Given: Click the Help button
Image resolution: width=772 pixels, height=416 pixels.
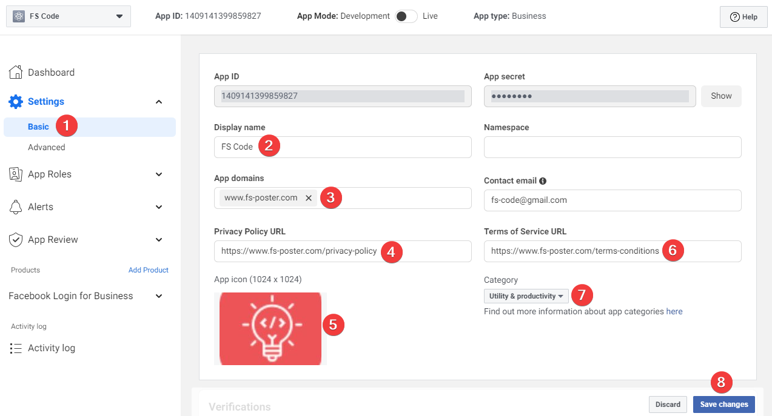Looking at the screenshot, I should 743,17.
